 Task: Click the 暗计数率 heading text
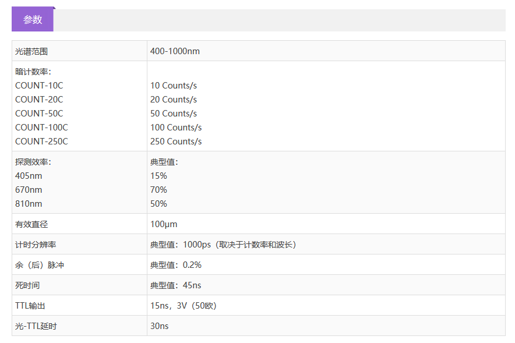33,72
